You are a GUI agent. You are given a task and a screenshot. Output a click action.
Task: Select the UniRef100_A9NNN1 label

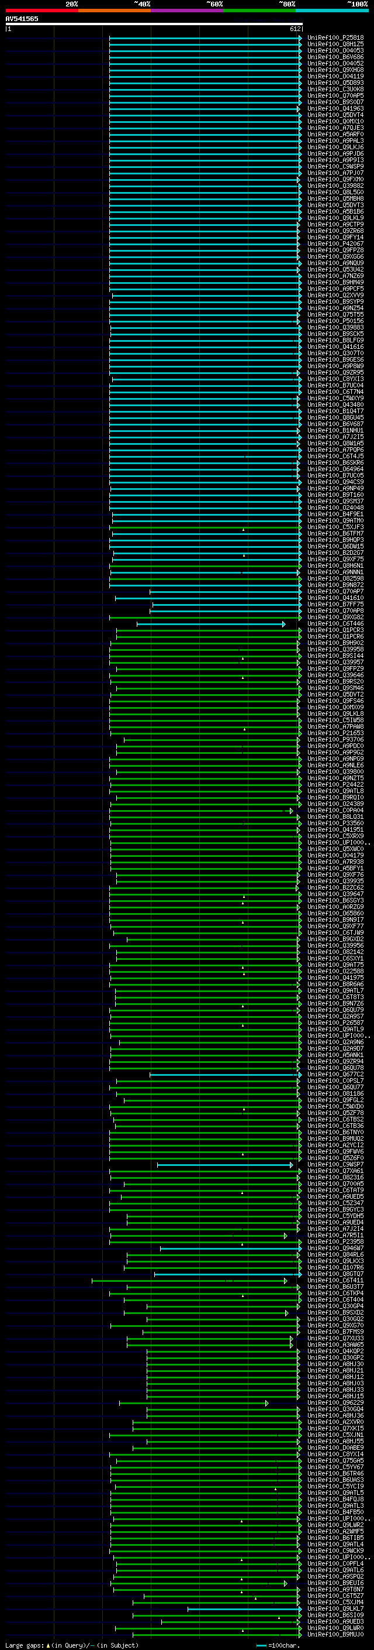pos(335,572)
